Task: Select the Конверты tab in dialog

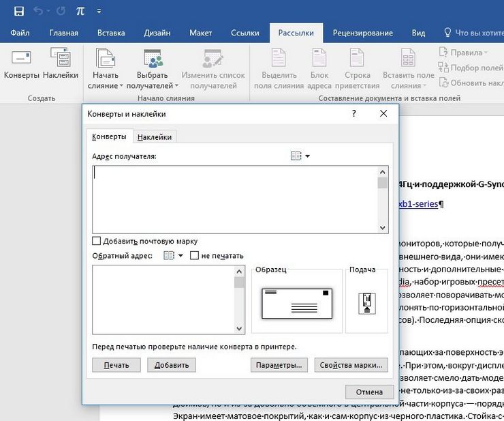Action: point(109,136)
